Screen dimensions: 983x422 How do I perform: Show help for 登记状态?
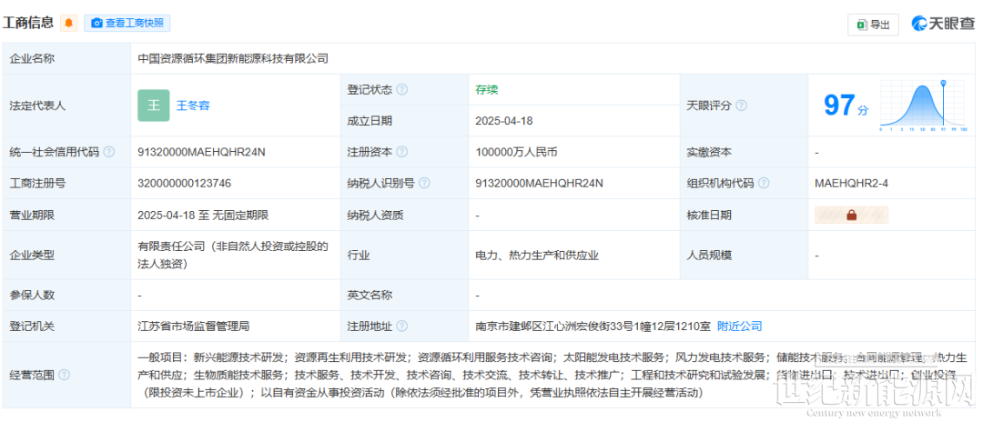coord(402,89)
